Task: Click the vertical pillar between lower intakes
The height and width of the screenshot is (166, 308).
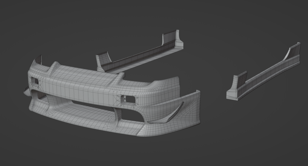Action: (119, 116)
